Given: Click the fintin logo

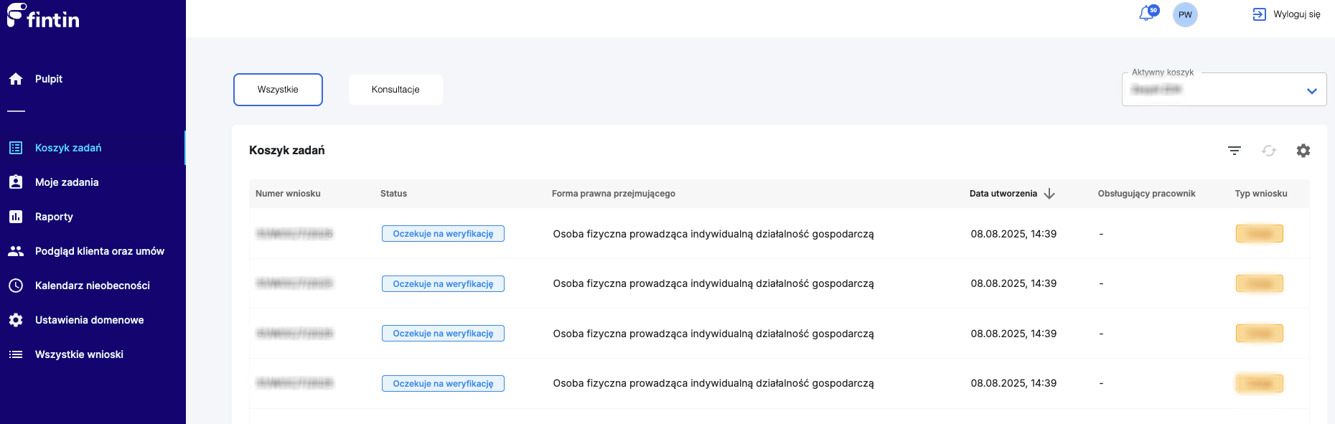Looking at the screenshot, I should pos(43,17).
